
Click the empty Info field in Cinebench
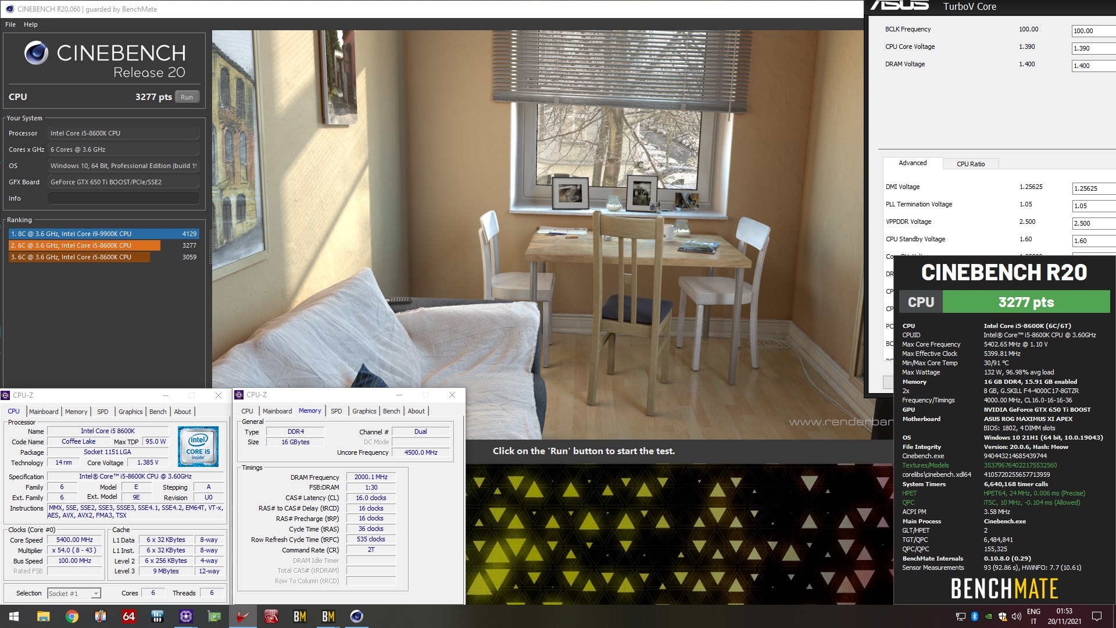(x=123, y=198)
